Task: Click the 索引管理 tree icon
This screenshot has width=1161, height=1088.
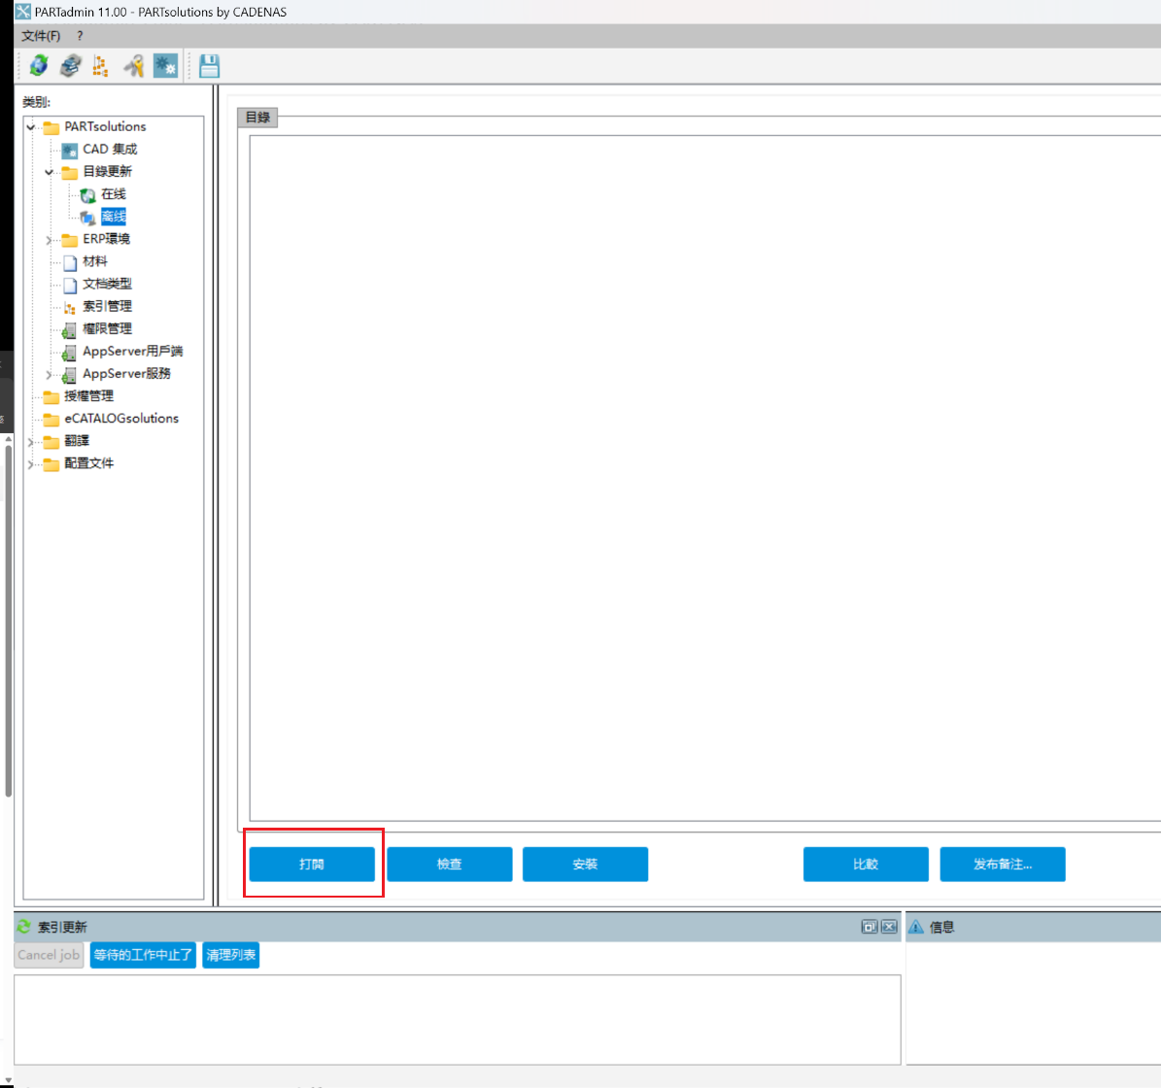Action: pos(70,308)
